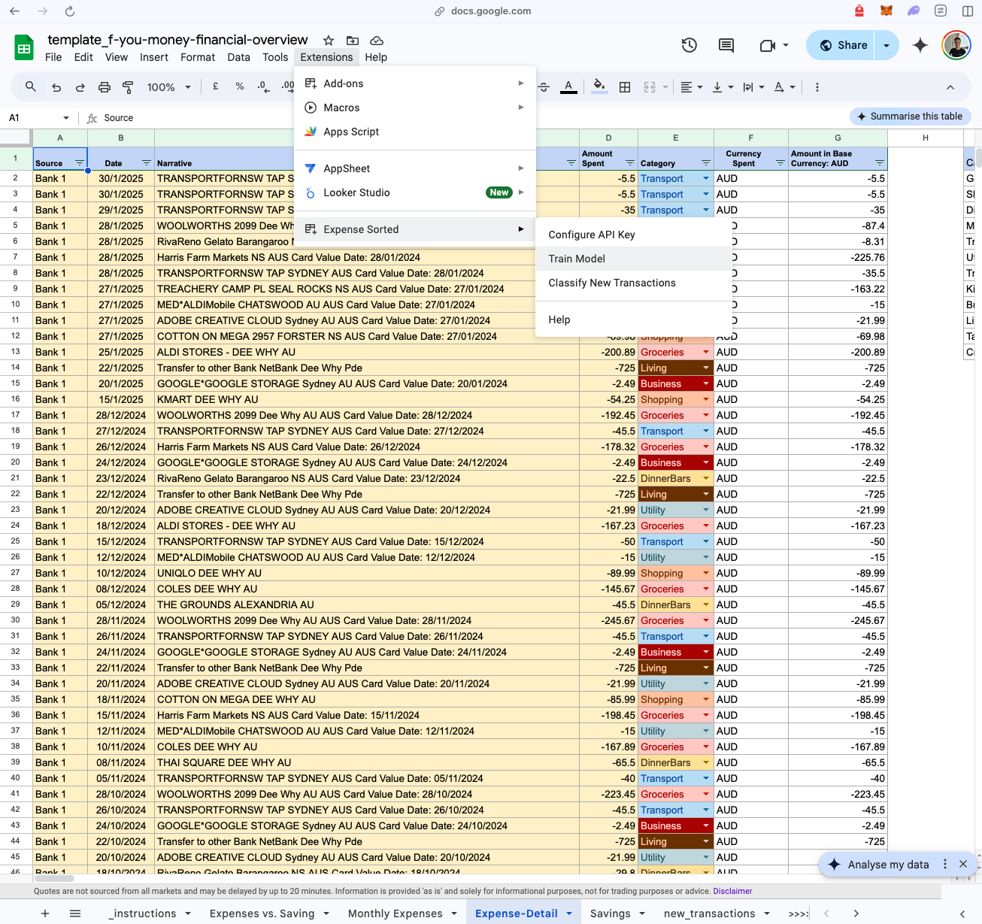The image size is (982, 924).
Task: Open the fill color bucket
Action: click(x=599, y=87)
